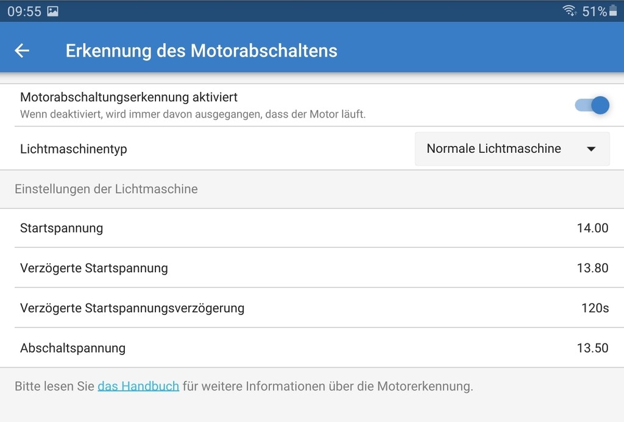The image size is (624, 422).
Task: Edit the 120s delay value
Action: pos(595,308)
